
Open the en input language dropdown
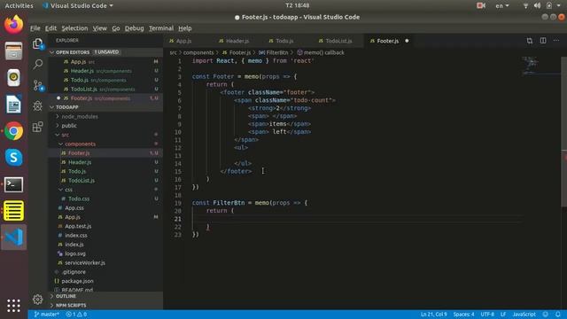[x=502, y=5]
